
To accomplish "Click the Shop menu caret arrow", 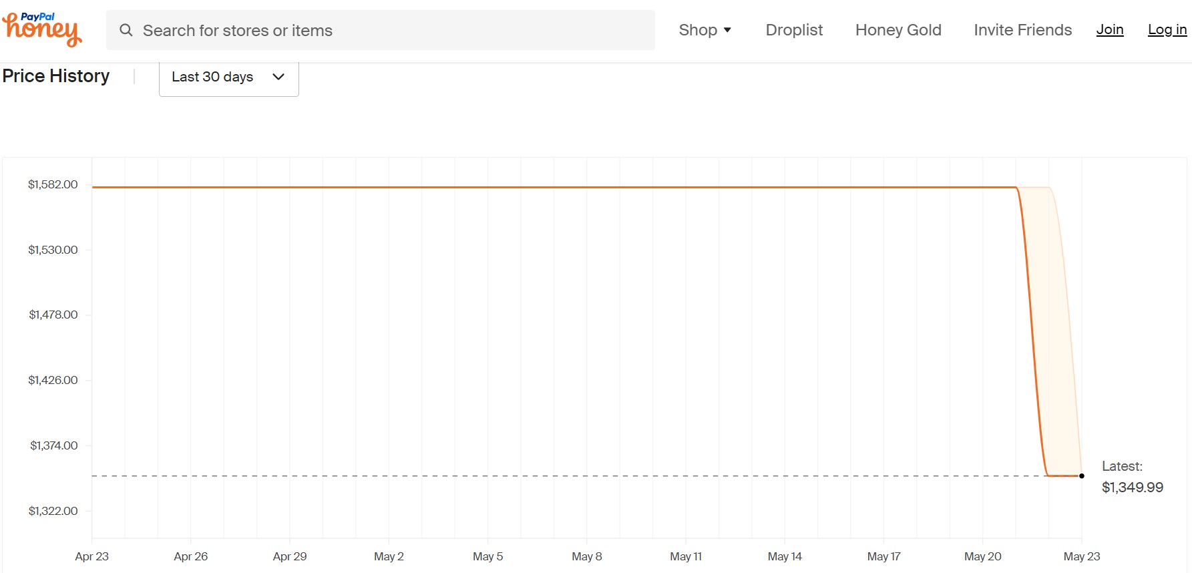I will pos(727,30).
